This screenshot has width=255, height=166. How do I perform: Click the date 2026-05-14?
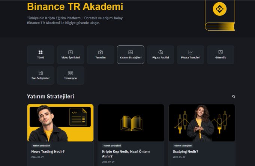pos(179,157)
